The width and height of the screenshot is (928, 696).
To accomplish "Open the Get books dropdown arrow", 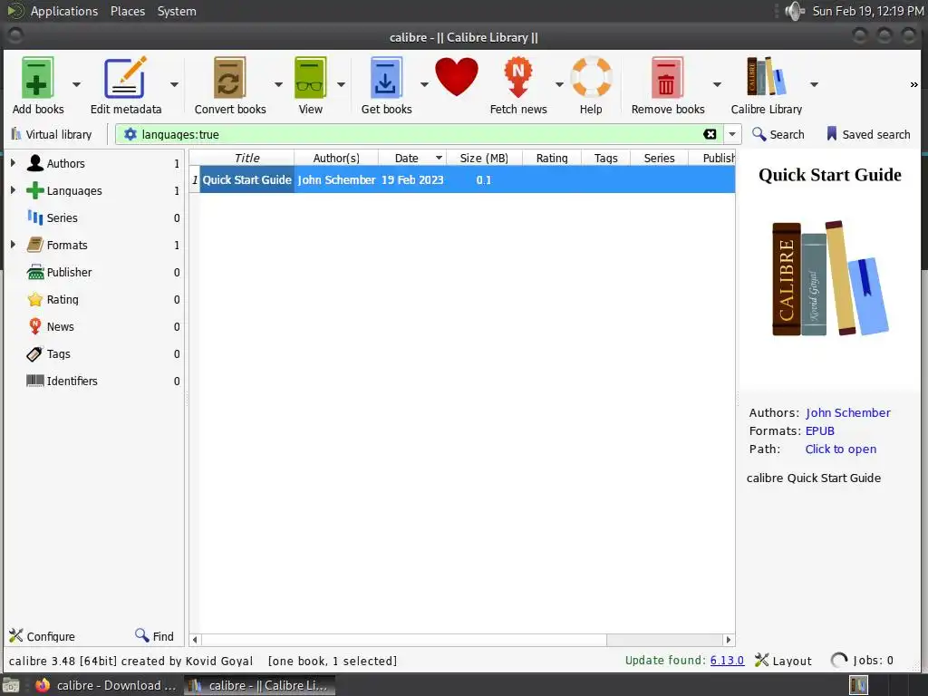I will click(424, 84).
